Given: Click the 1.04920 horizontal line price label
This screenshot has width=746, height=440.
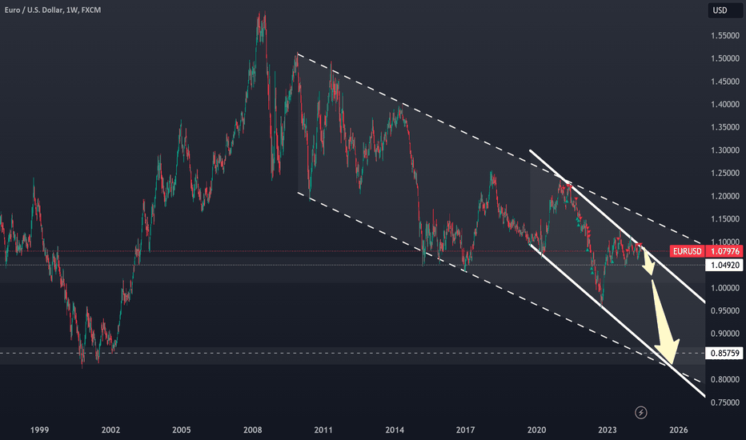Looking at the screenshot, I should [x=724, y=265].
